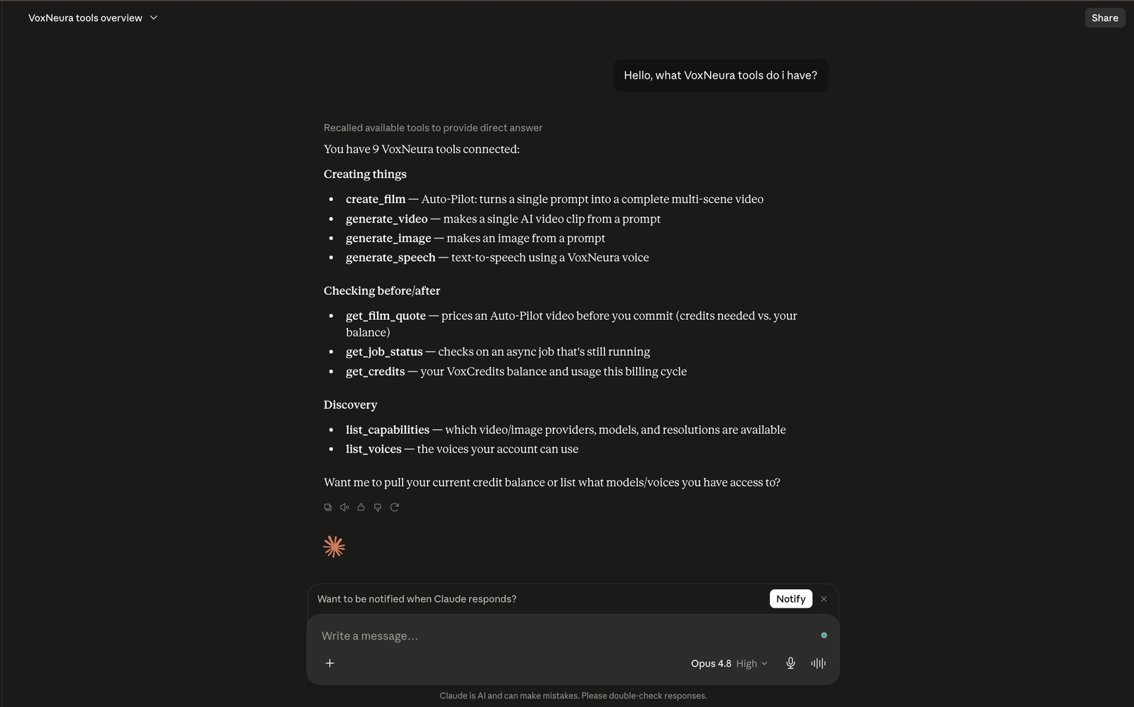Click the green status dot in message box

[x=824, y=635]
